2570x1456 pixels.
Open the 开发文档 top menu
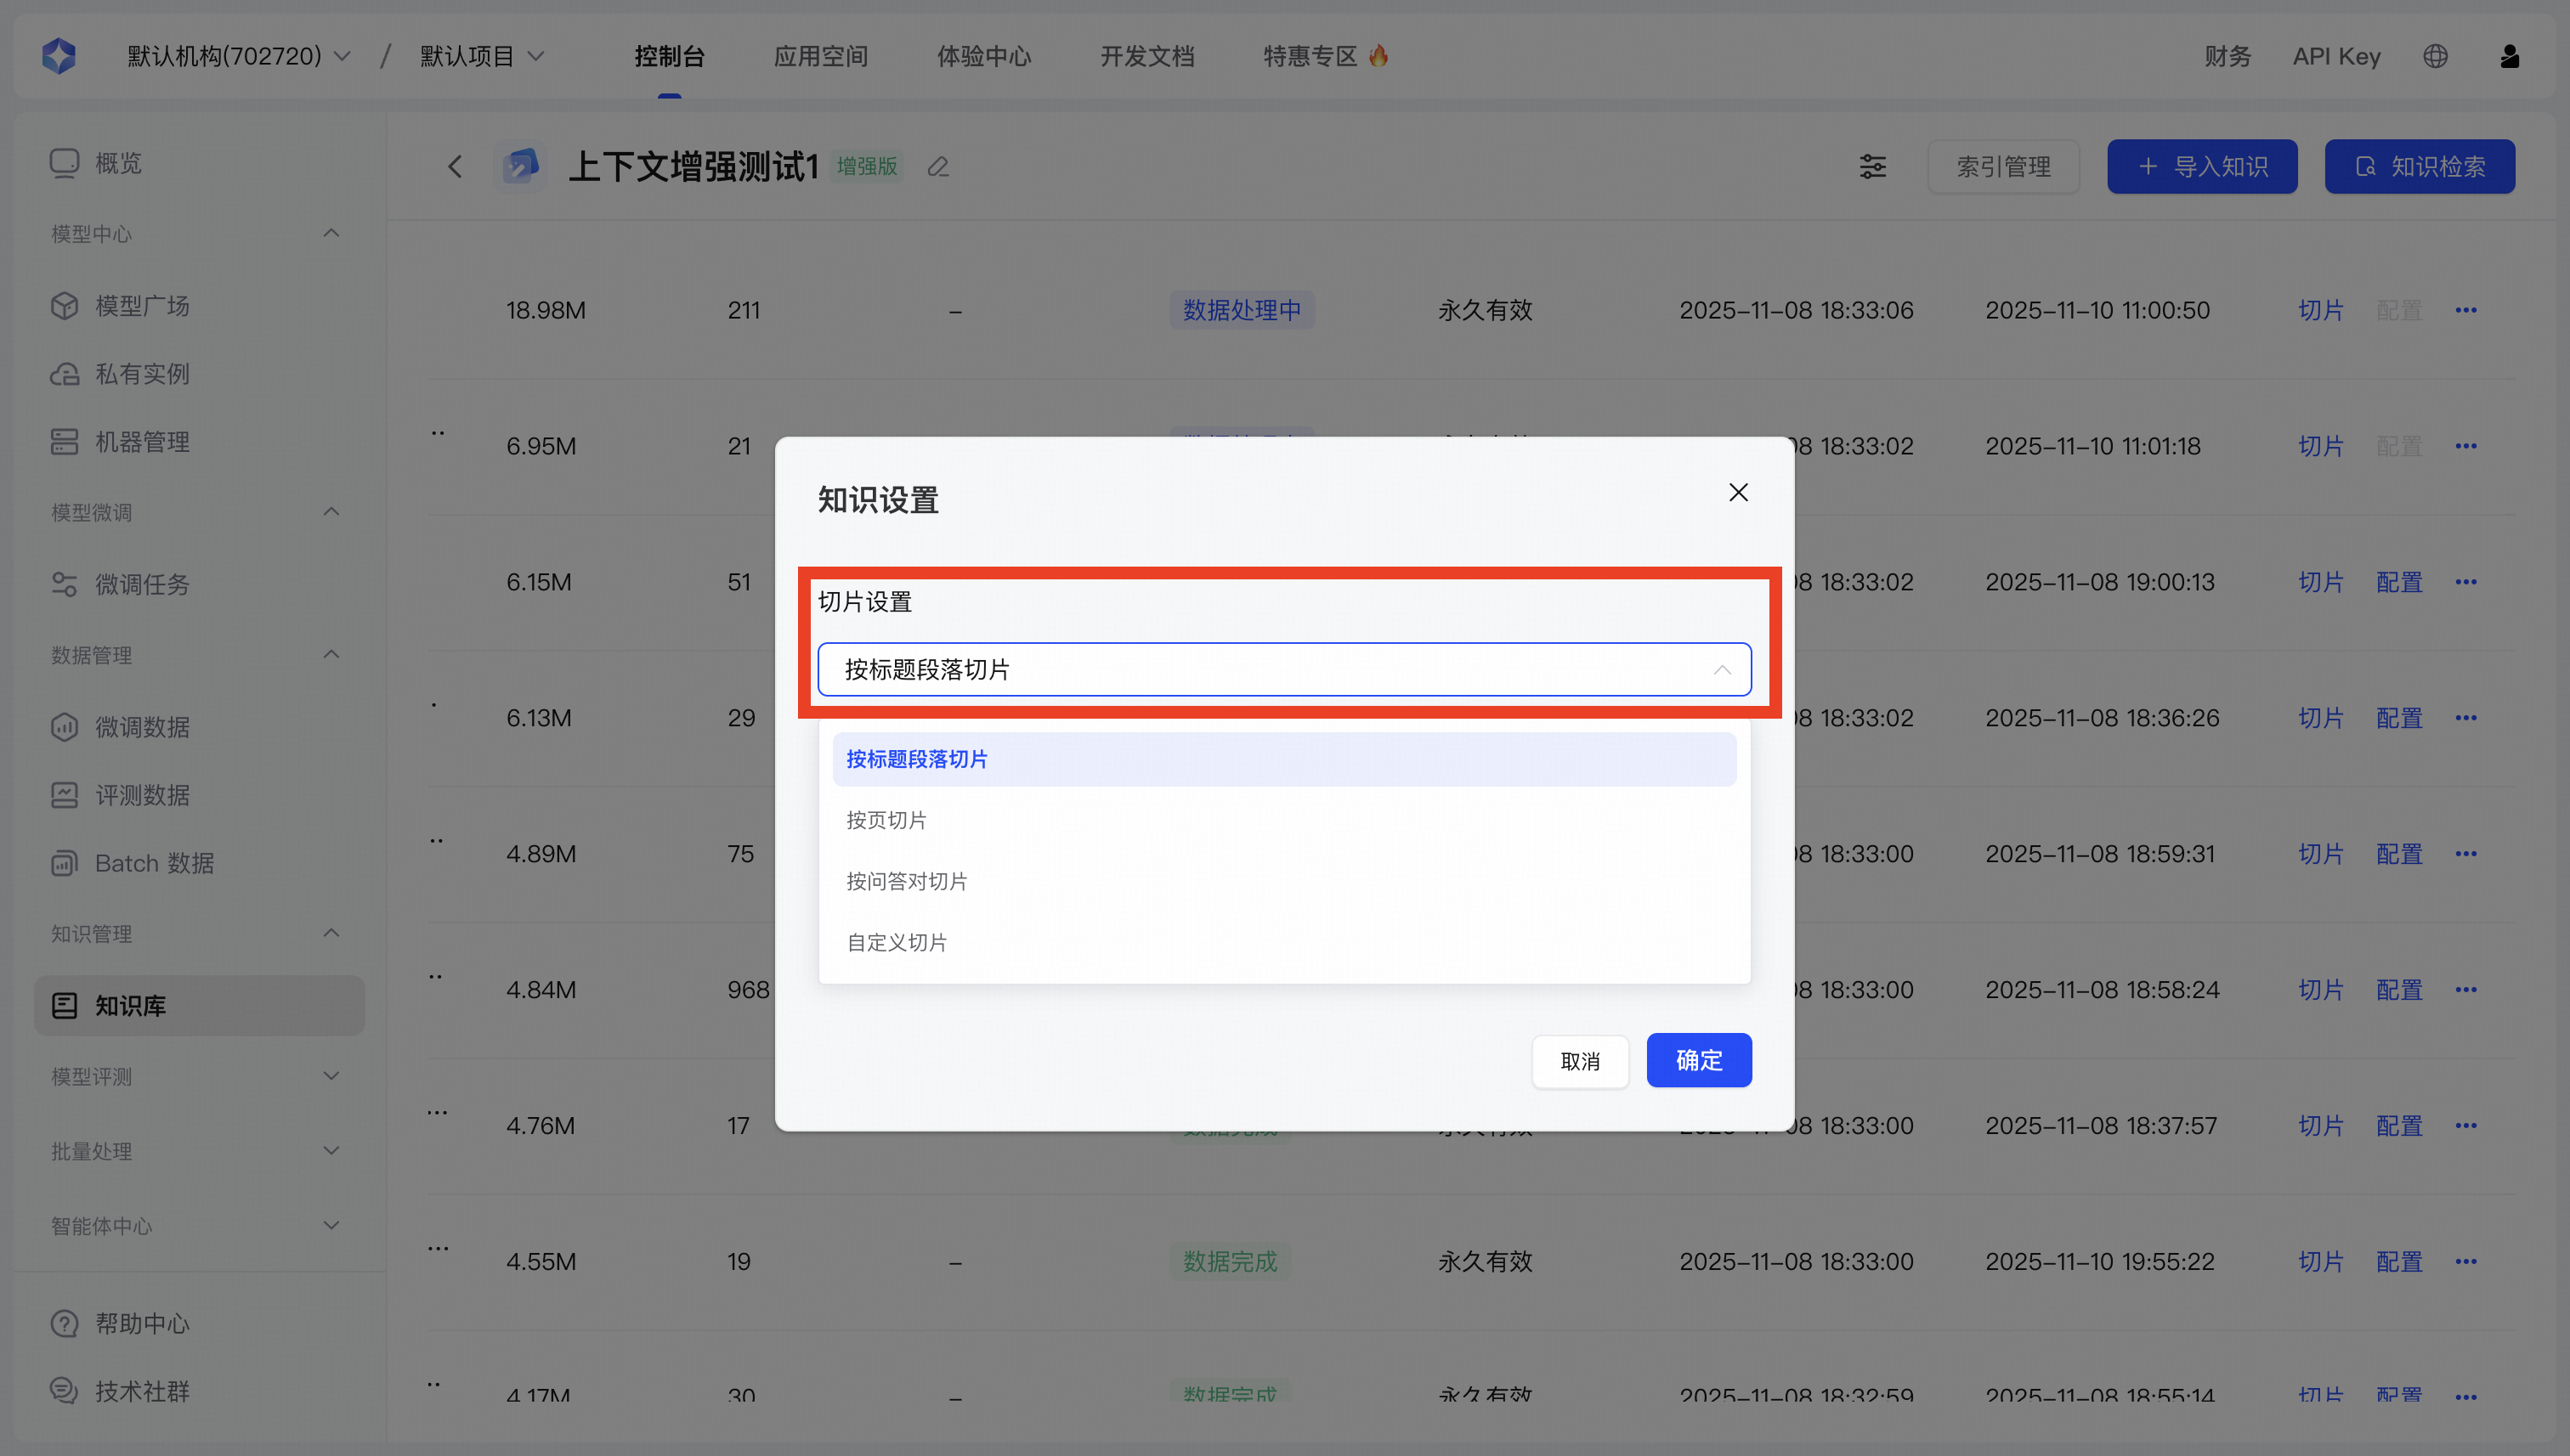(1146, 56)
